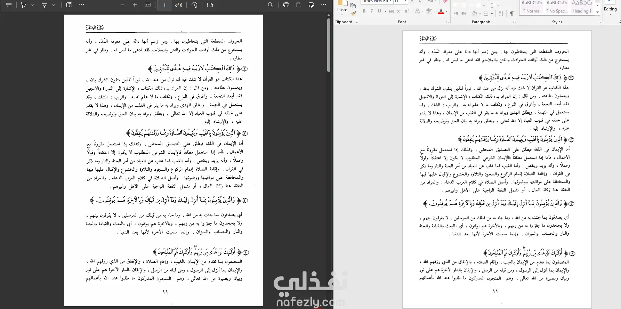Click the Sort A-Z icon
Screen dimensions: 621x309
pos(501,14)
